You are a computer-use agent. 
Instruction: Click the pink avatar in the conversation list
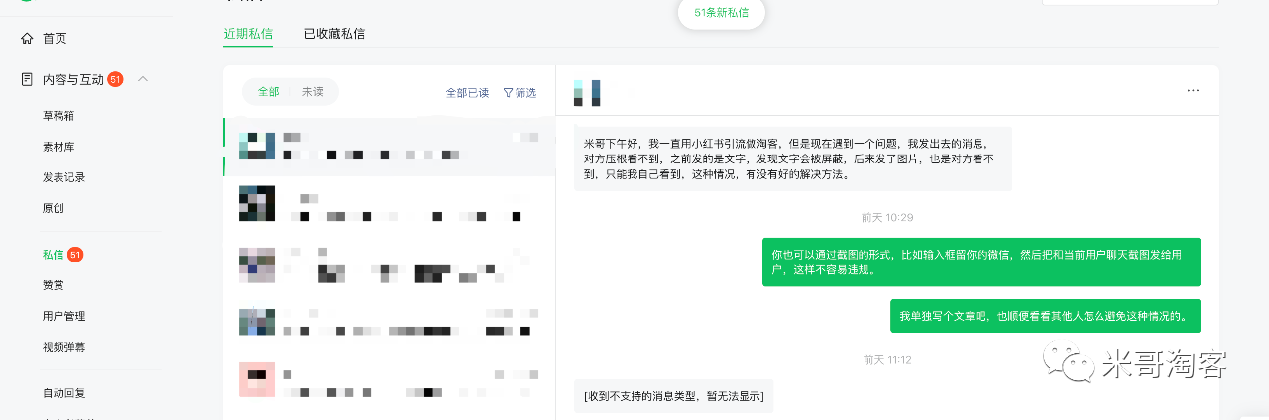tap(256, 379)
